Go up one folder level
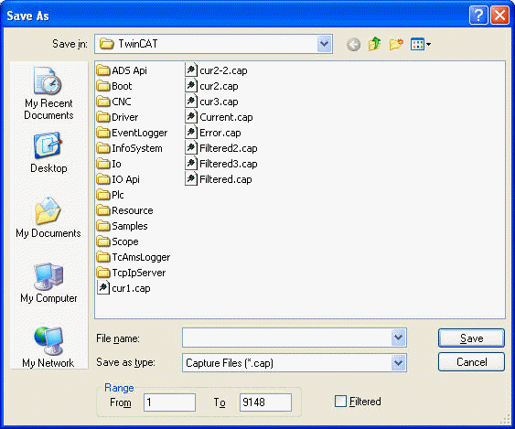Viewport: 515px width, 429px height. 374,44
